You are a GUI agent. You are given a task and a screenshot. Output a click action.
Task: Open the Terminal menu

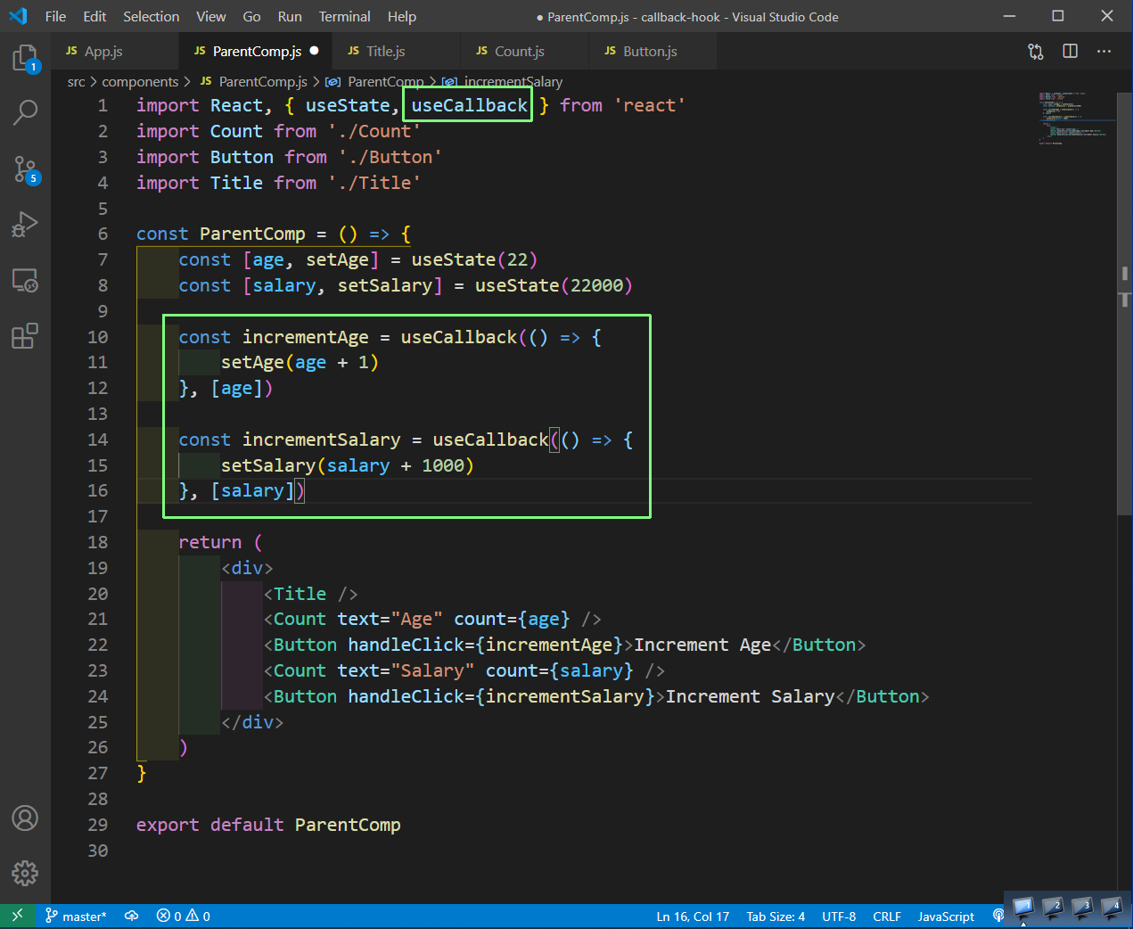[345, 16]
